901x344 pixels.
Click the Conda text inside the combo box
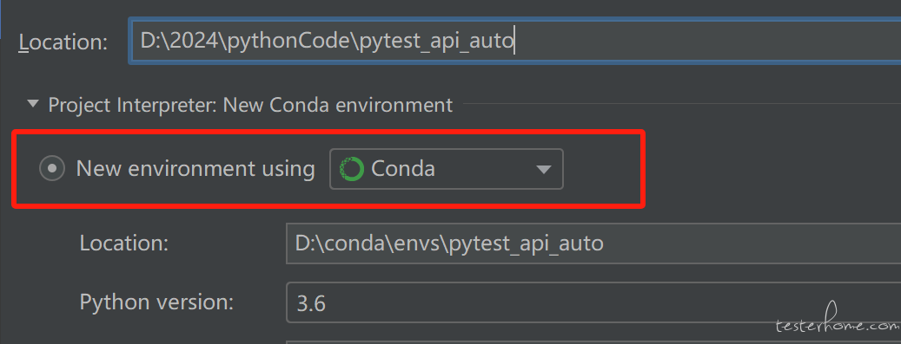403,169
